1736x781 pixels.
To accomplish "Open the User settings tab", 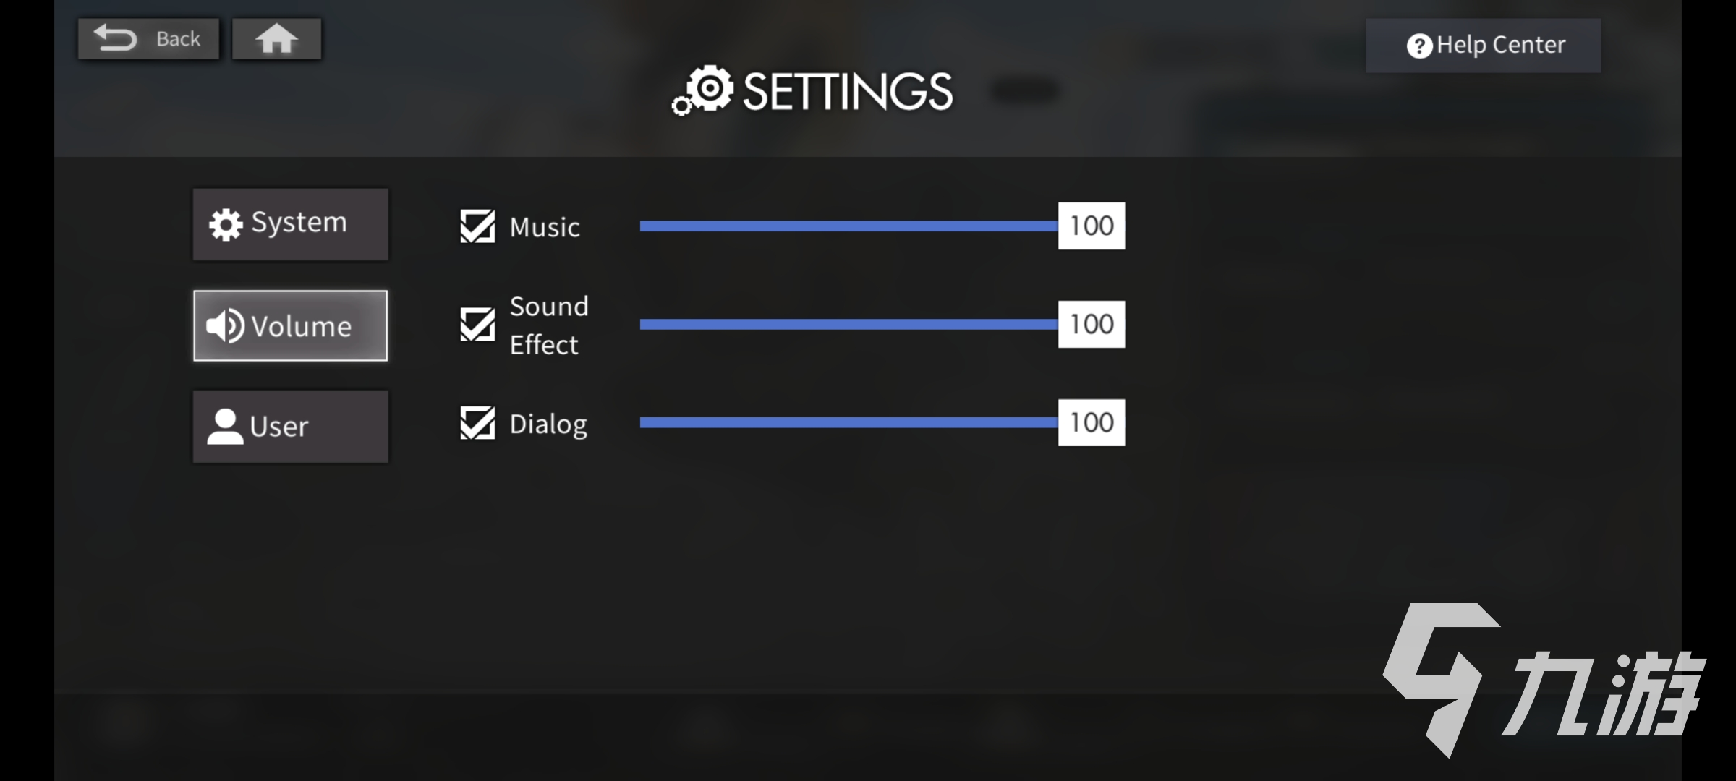I will (x=290, y=427).
